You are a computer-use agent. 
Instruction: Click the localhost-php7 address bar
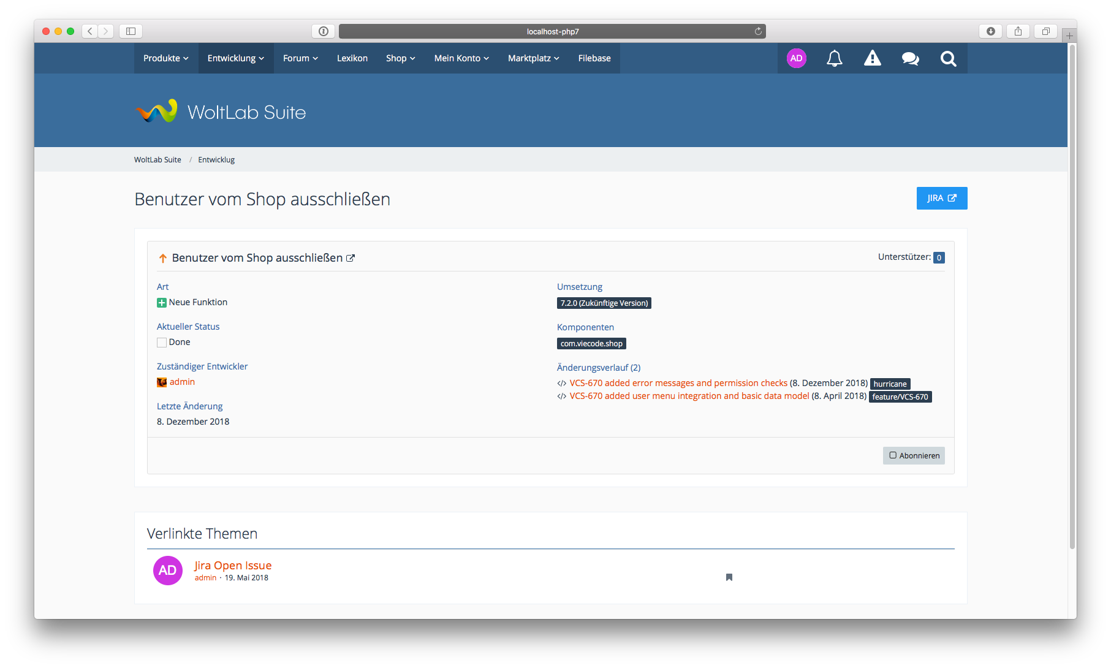(x=552, y=31)
